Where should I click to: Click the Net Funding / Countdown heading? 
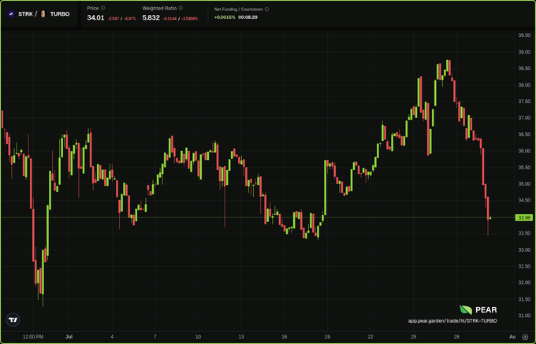pyautogui.click(x=239, y=9)
